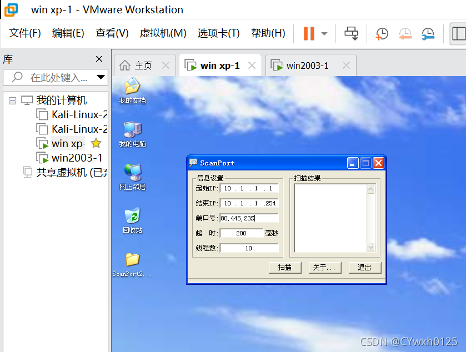This screenshot has width=466, height=352.
Task: Click the 端口号 port number field
Action: point(249,218)
